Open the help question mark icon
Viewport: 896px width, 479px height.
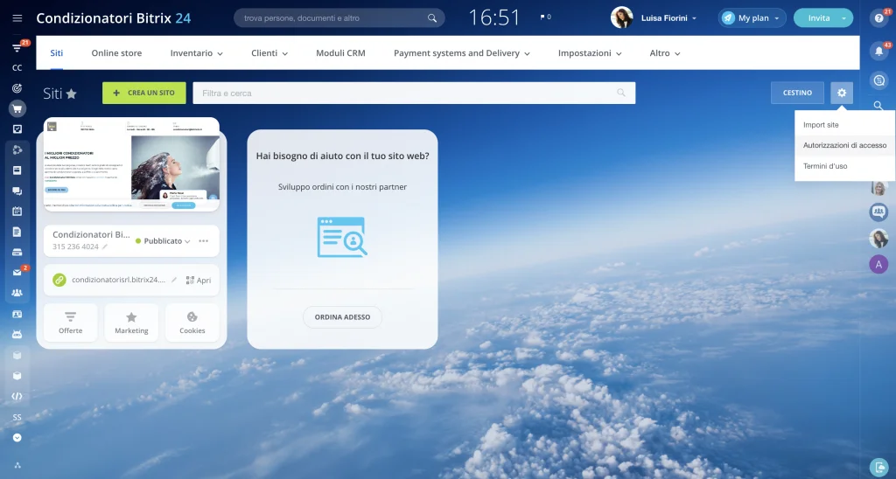tap(879, 18)
